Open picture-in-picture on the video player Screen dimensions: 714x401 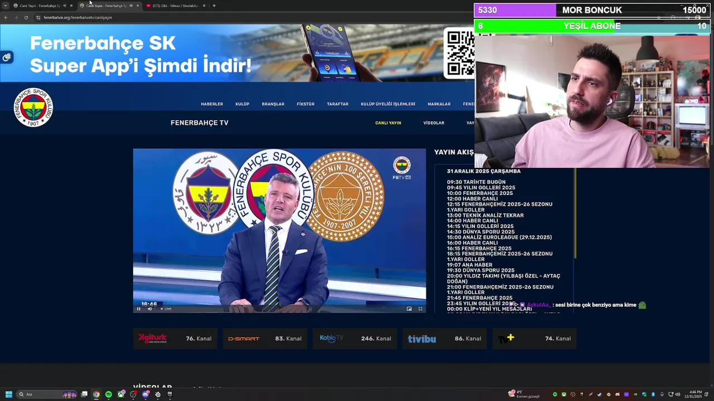(x=409, y=309)
